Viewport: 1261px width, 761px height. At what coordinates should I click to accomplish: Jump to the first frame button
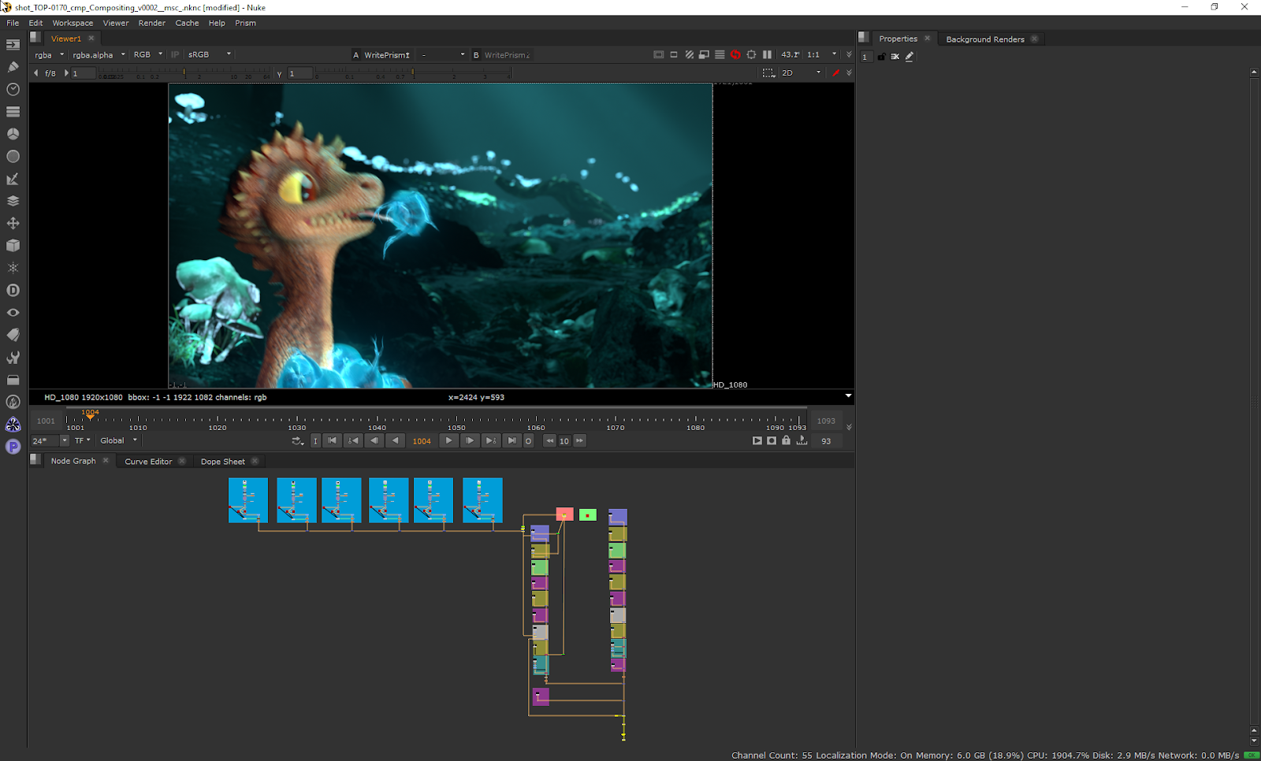(x=333, y=441)
